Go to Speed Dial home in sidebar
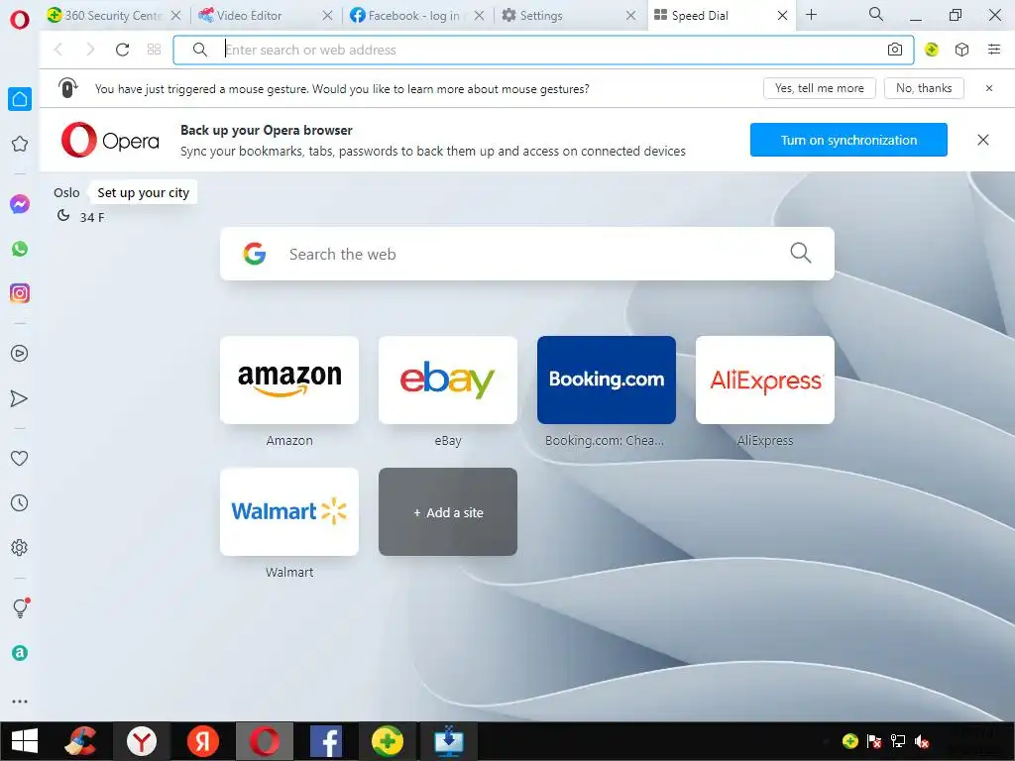 point(20,99)
